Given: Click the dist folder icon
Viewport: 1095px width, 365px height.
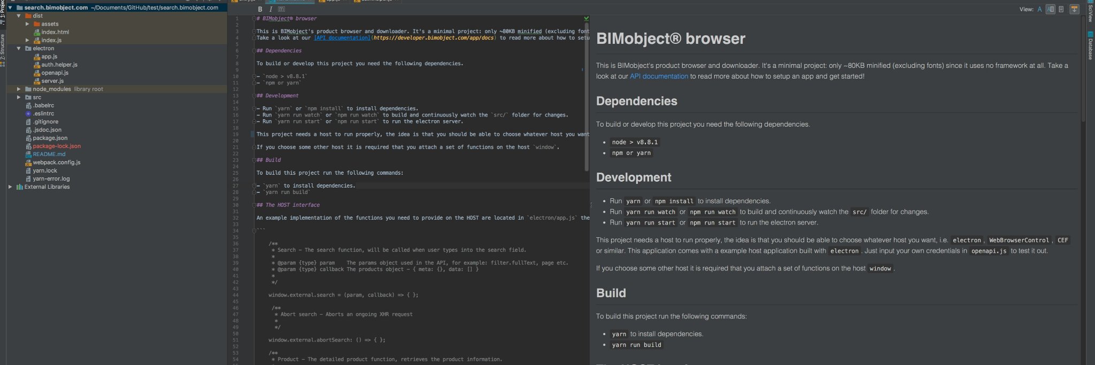Looking at the screenshot, I should (x=28, y=16).
